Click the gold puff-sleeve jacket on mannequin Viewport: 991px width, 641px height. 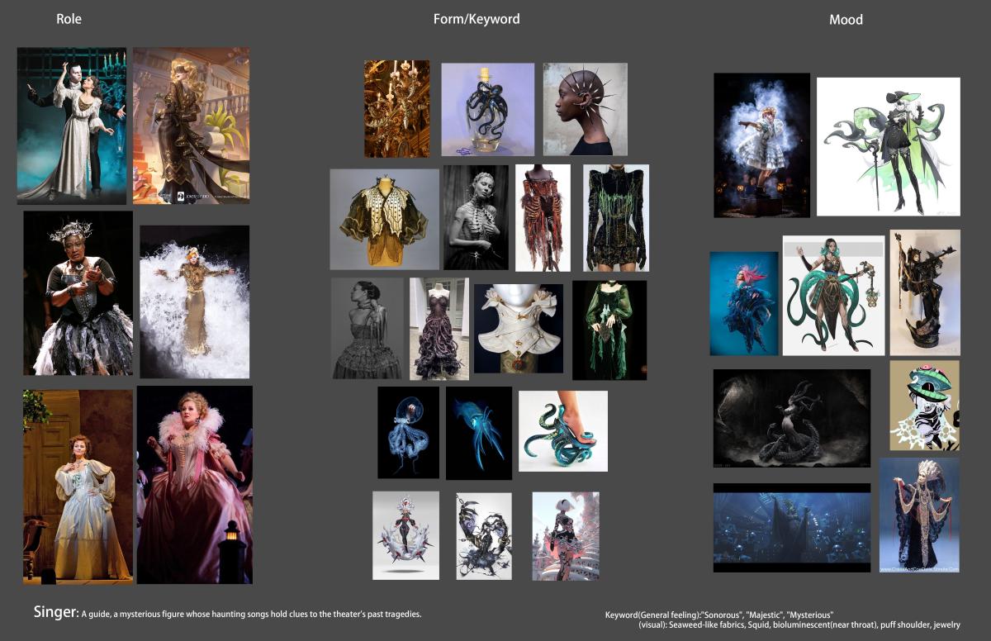coord(384,219)
